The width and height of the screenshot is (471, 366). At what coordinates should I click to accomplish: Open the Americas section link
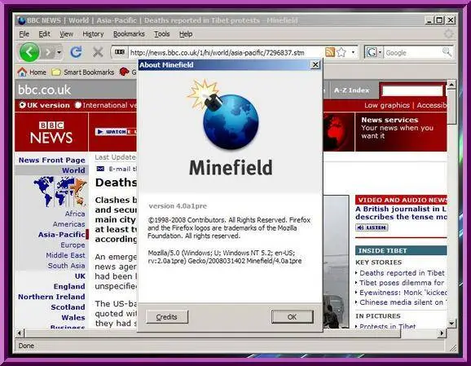point(68,224)
